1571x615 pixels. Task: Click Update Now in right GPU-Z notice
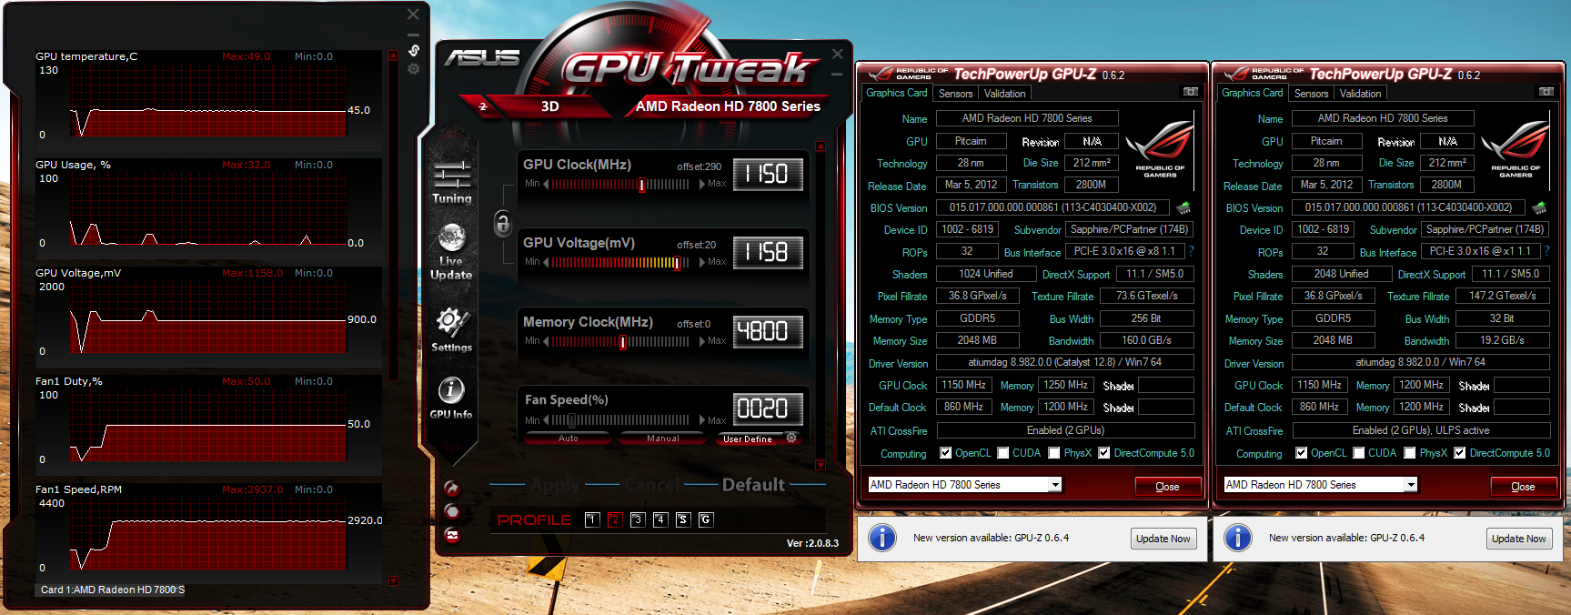(x=1518, y=539)
